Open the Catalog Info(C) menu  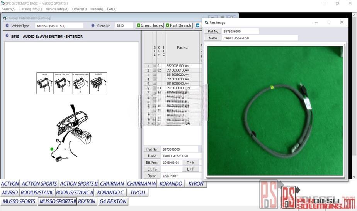31,9
